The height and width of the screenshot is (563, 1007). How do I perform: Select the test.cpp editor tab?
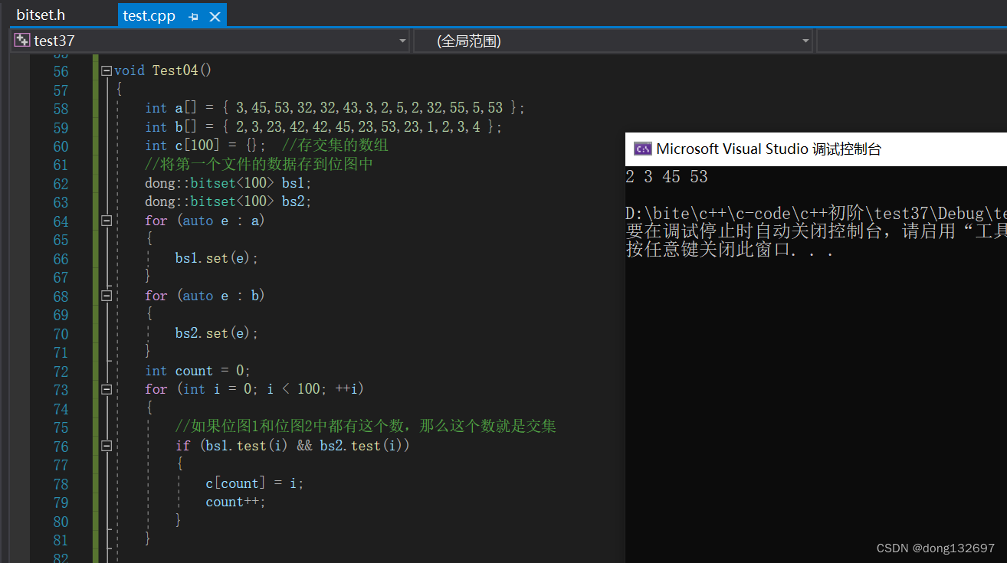pyautogui.click(x=149, y=15)
